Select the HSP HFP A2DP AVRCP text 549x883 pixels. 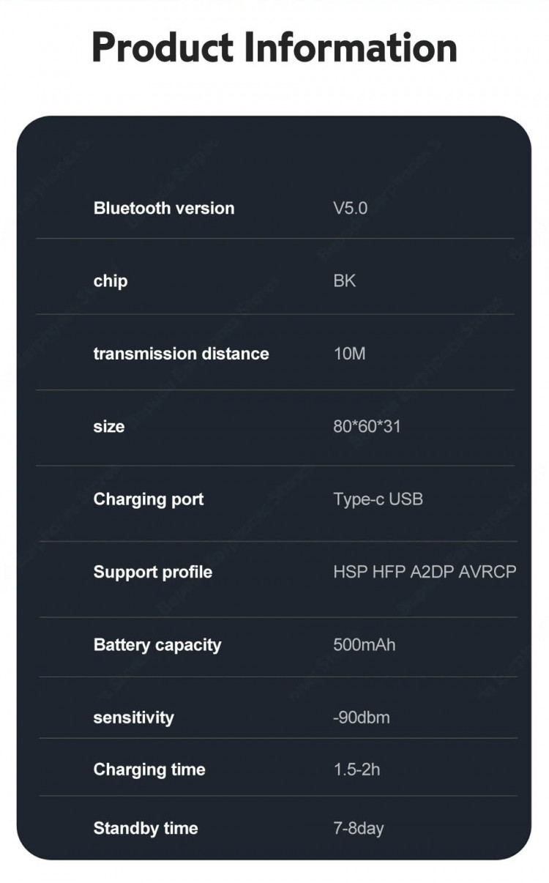pyautogui.click(x=425, y=572)
